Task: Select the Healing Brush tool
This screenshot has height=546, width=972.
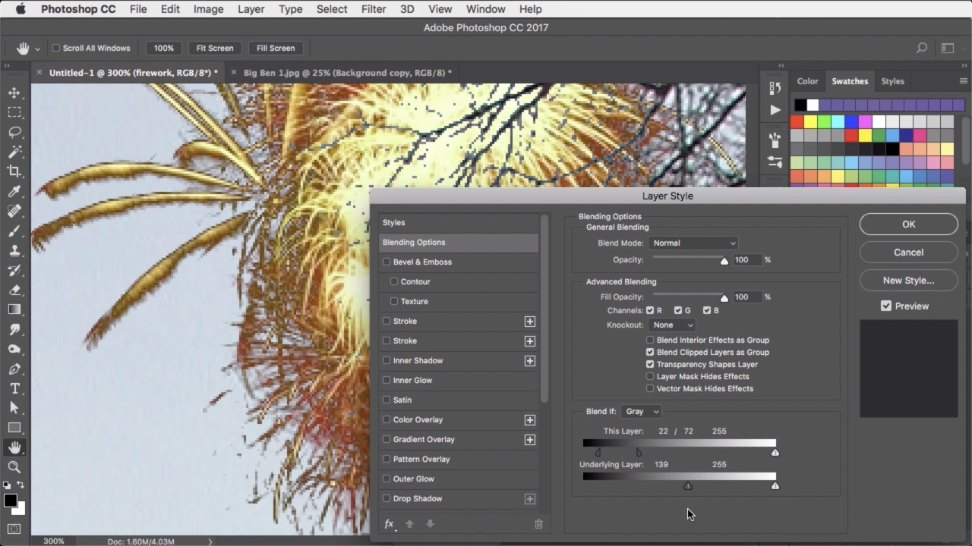Action: [x=14, y=211]
